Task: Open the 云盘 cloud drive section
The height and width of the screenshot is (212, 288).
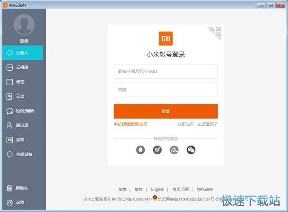Action: 23,96
